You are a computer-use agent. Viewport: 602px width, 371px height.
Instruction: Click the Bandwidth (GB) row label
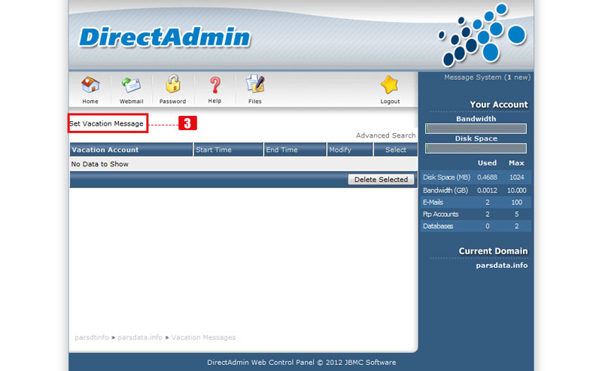pyautogui.click(x=445, y=190)
